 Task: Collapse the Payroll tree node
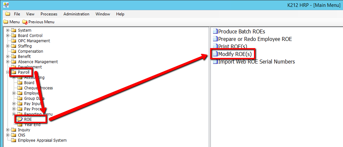pyautogui.click(x=8, y=72)
